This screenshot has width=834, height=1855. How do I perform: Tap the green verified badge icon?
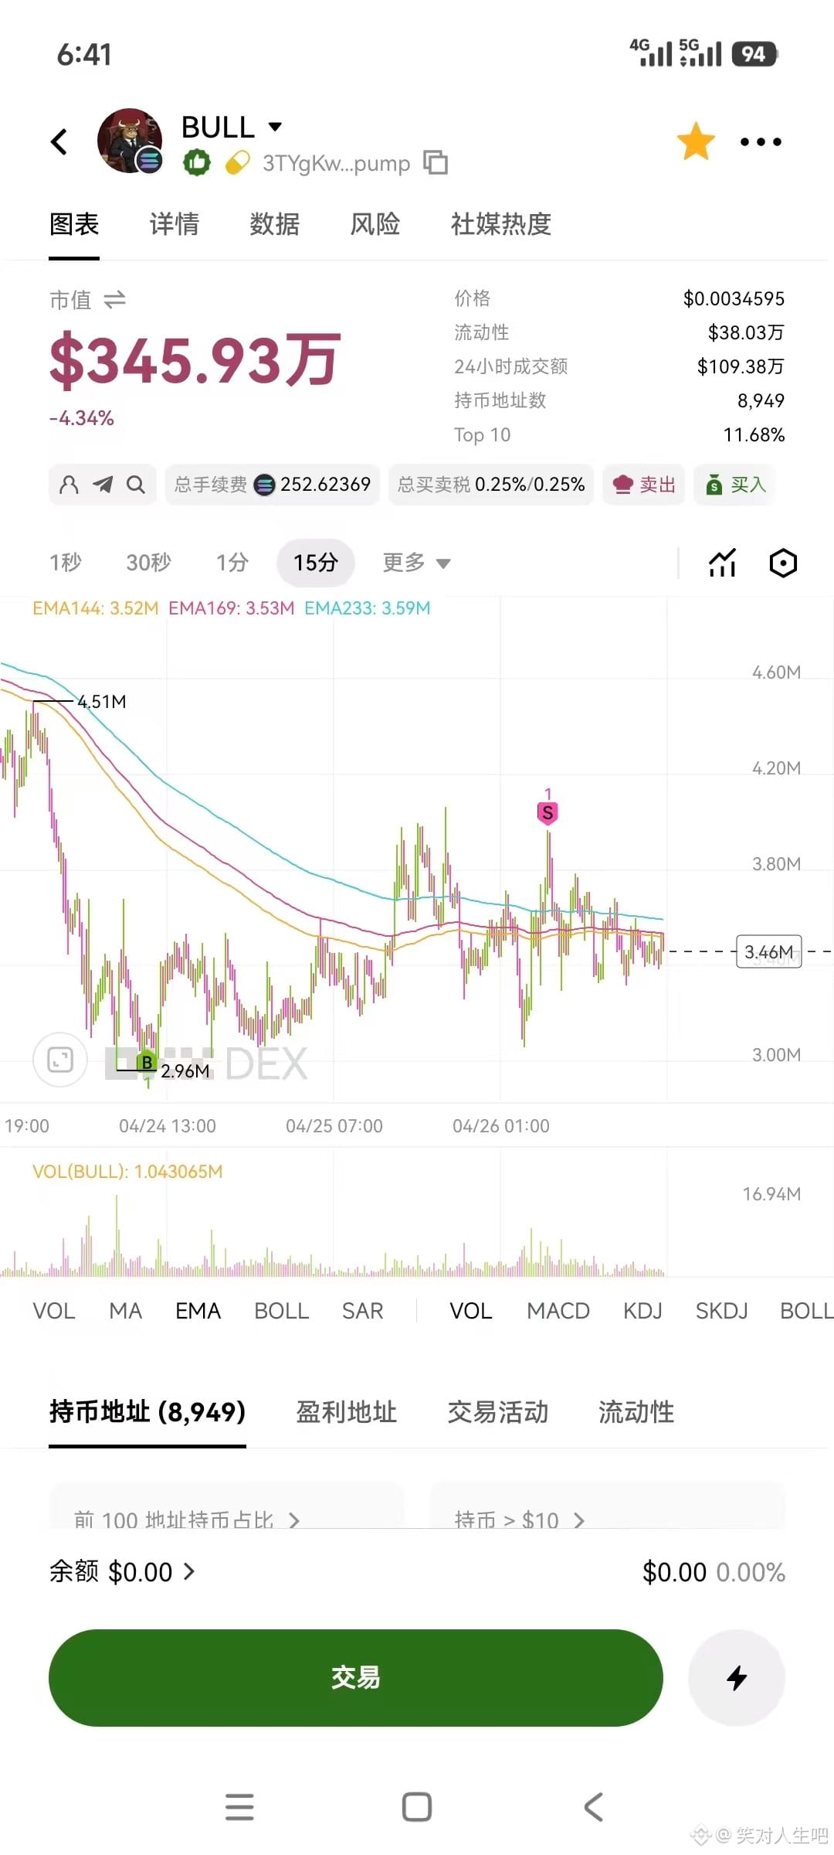197,162
